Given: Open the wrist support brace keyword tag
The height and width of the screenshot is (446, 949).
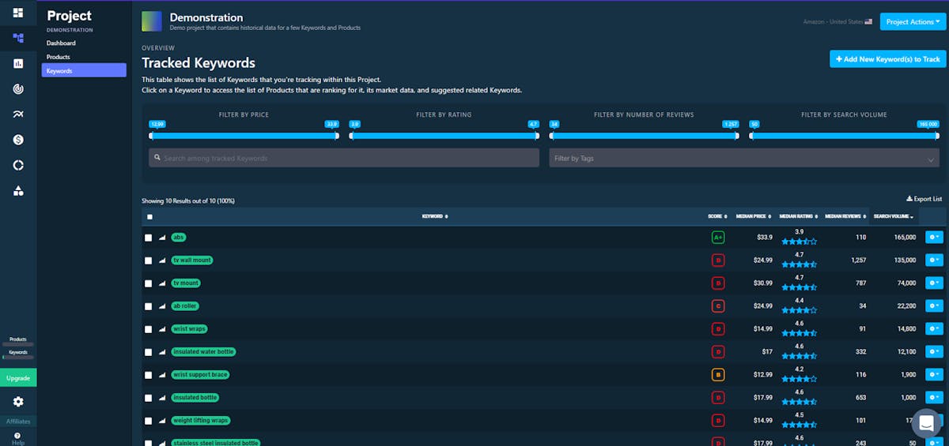Looking at the screenshot, I should point(200,375).
